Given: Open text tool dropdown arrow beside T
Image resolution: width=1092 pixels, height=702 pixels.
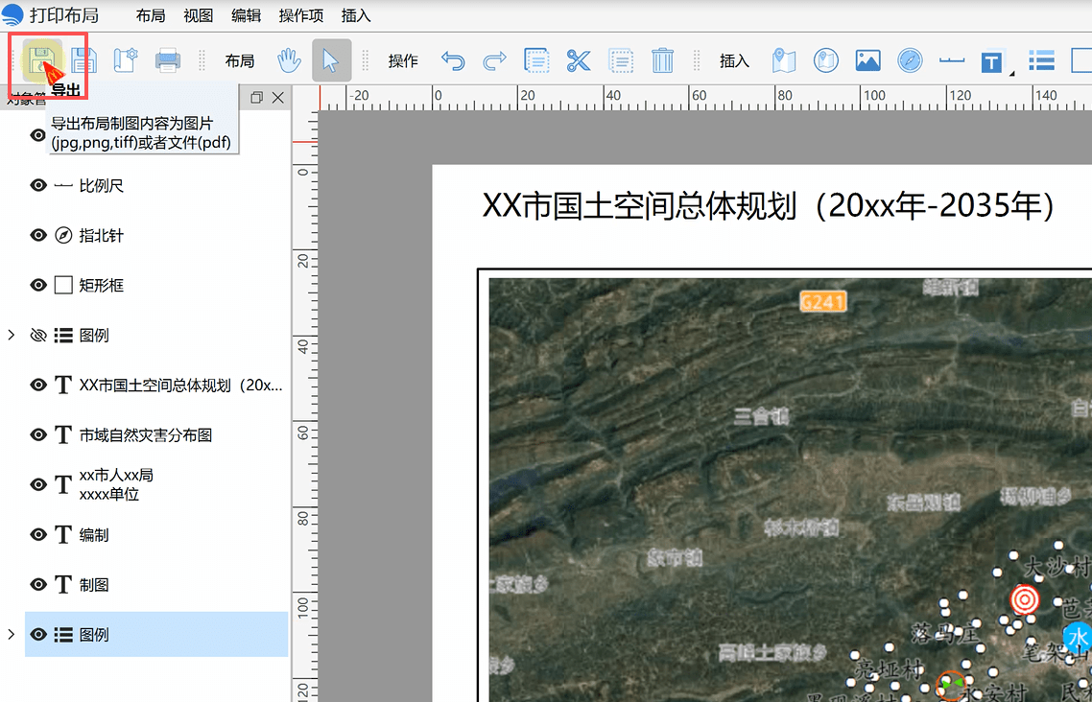Looking at the screenshot, I should click(1012, 73).
